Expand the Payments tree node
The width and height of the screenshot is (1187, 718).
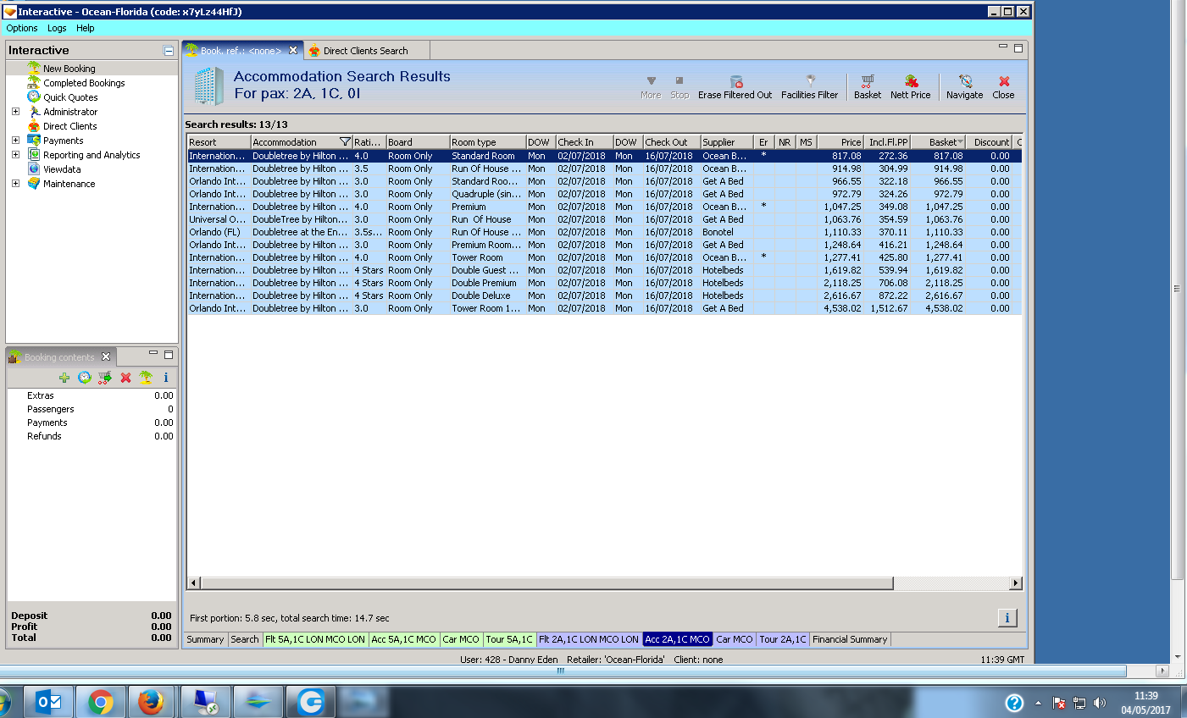15,141
